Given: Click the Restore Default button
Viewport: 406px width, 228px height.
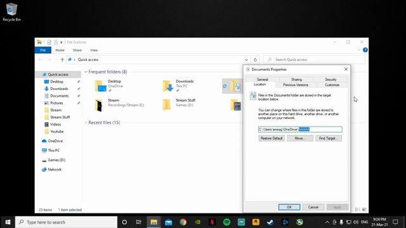Looking at the screenshot, I should click(272, 138).
